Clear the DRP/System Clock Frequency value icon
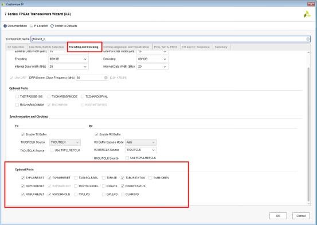The width and height of the screenshot is (317, 225). [105, 77]
